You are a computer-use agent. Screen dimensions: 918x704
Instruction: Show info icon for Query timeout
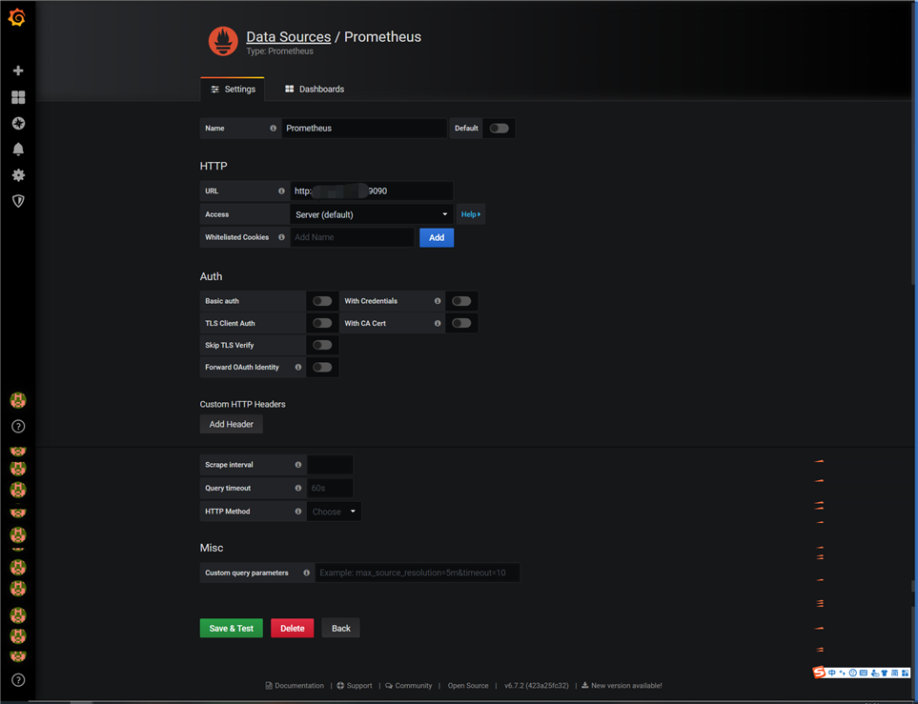pyautogui.click(x=298, y=488)
